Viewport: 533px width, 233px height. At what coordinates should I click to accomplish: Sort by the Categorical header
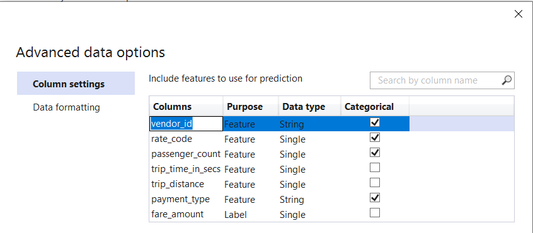coord(375,106)
